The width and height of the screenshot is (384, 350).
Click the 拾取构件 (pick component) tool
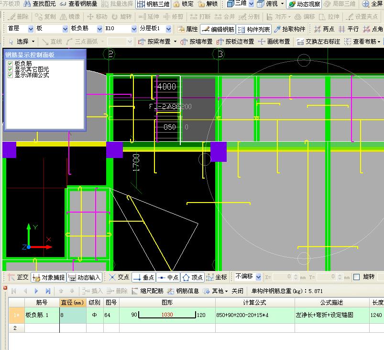(x=290, y=29)
